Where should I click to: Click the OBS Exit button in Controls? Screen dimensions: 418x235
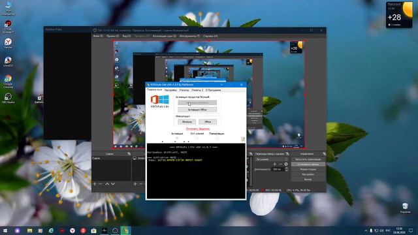pos(308,180)
